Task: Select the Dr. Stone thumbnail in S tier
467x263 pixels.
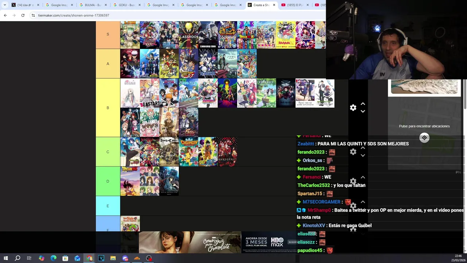Action: pyautogui.click(x=130, y=35)
